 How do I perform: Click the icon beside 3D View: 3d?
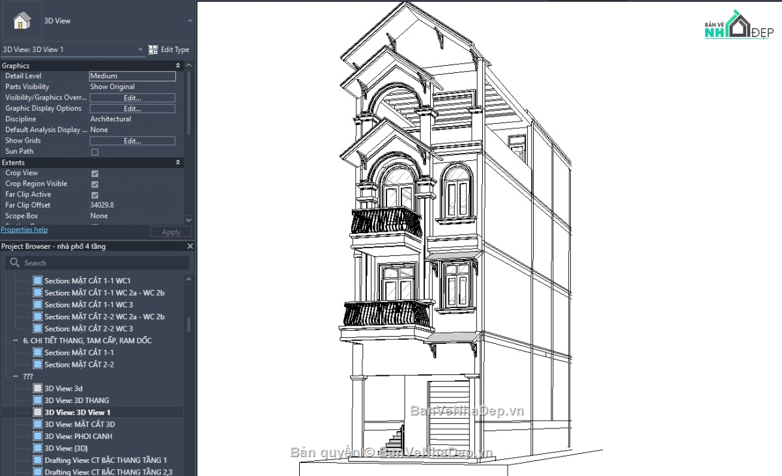[37, 388]
